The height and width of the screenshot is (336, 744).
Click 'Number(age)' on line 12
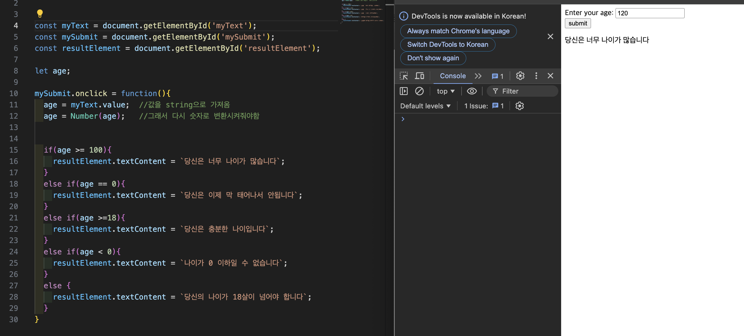click(95, 116)
